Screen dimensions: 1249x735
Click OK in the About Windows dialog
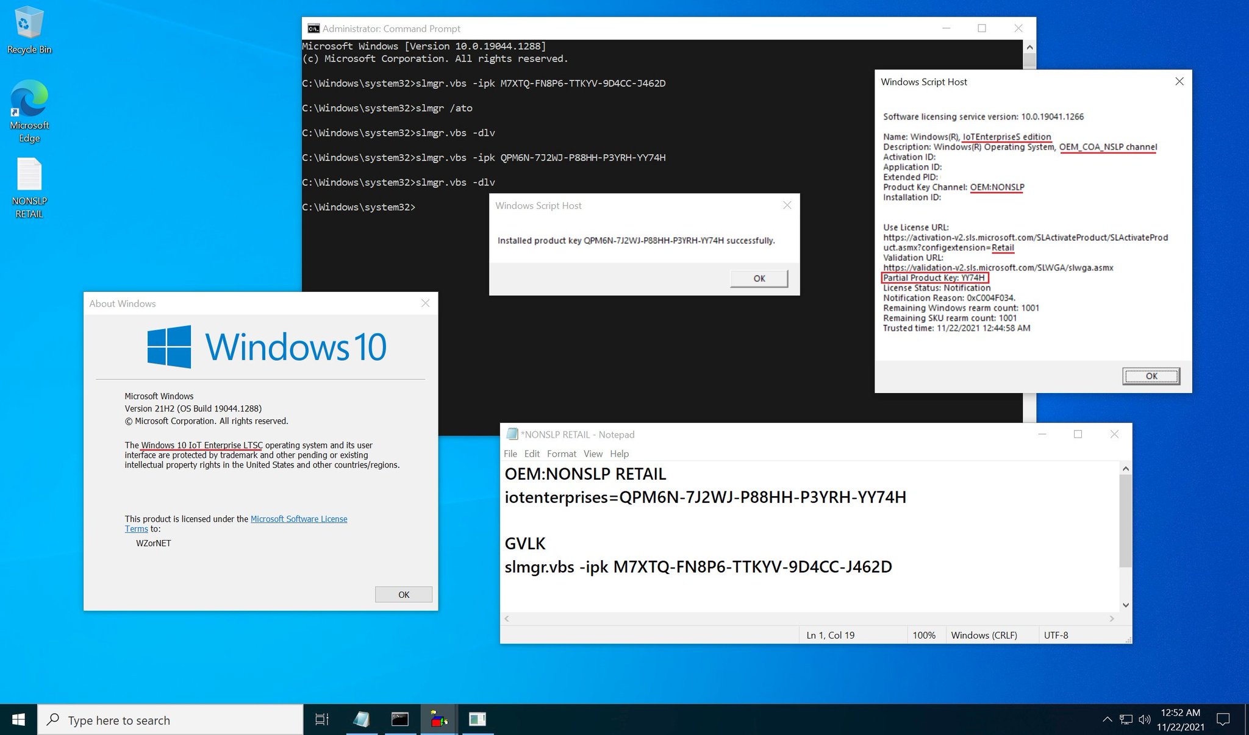pos(403,595)
